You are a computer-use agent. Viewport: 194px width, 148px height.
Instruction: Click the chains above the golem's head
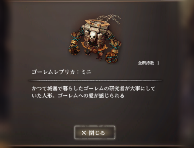click(109, 19)
